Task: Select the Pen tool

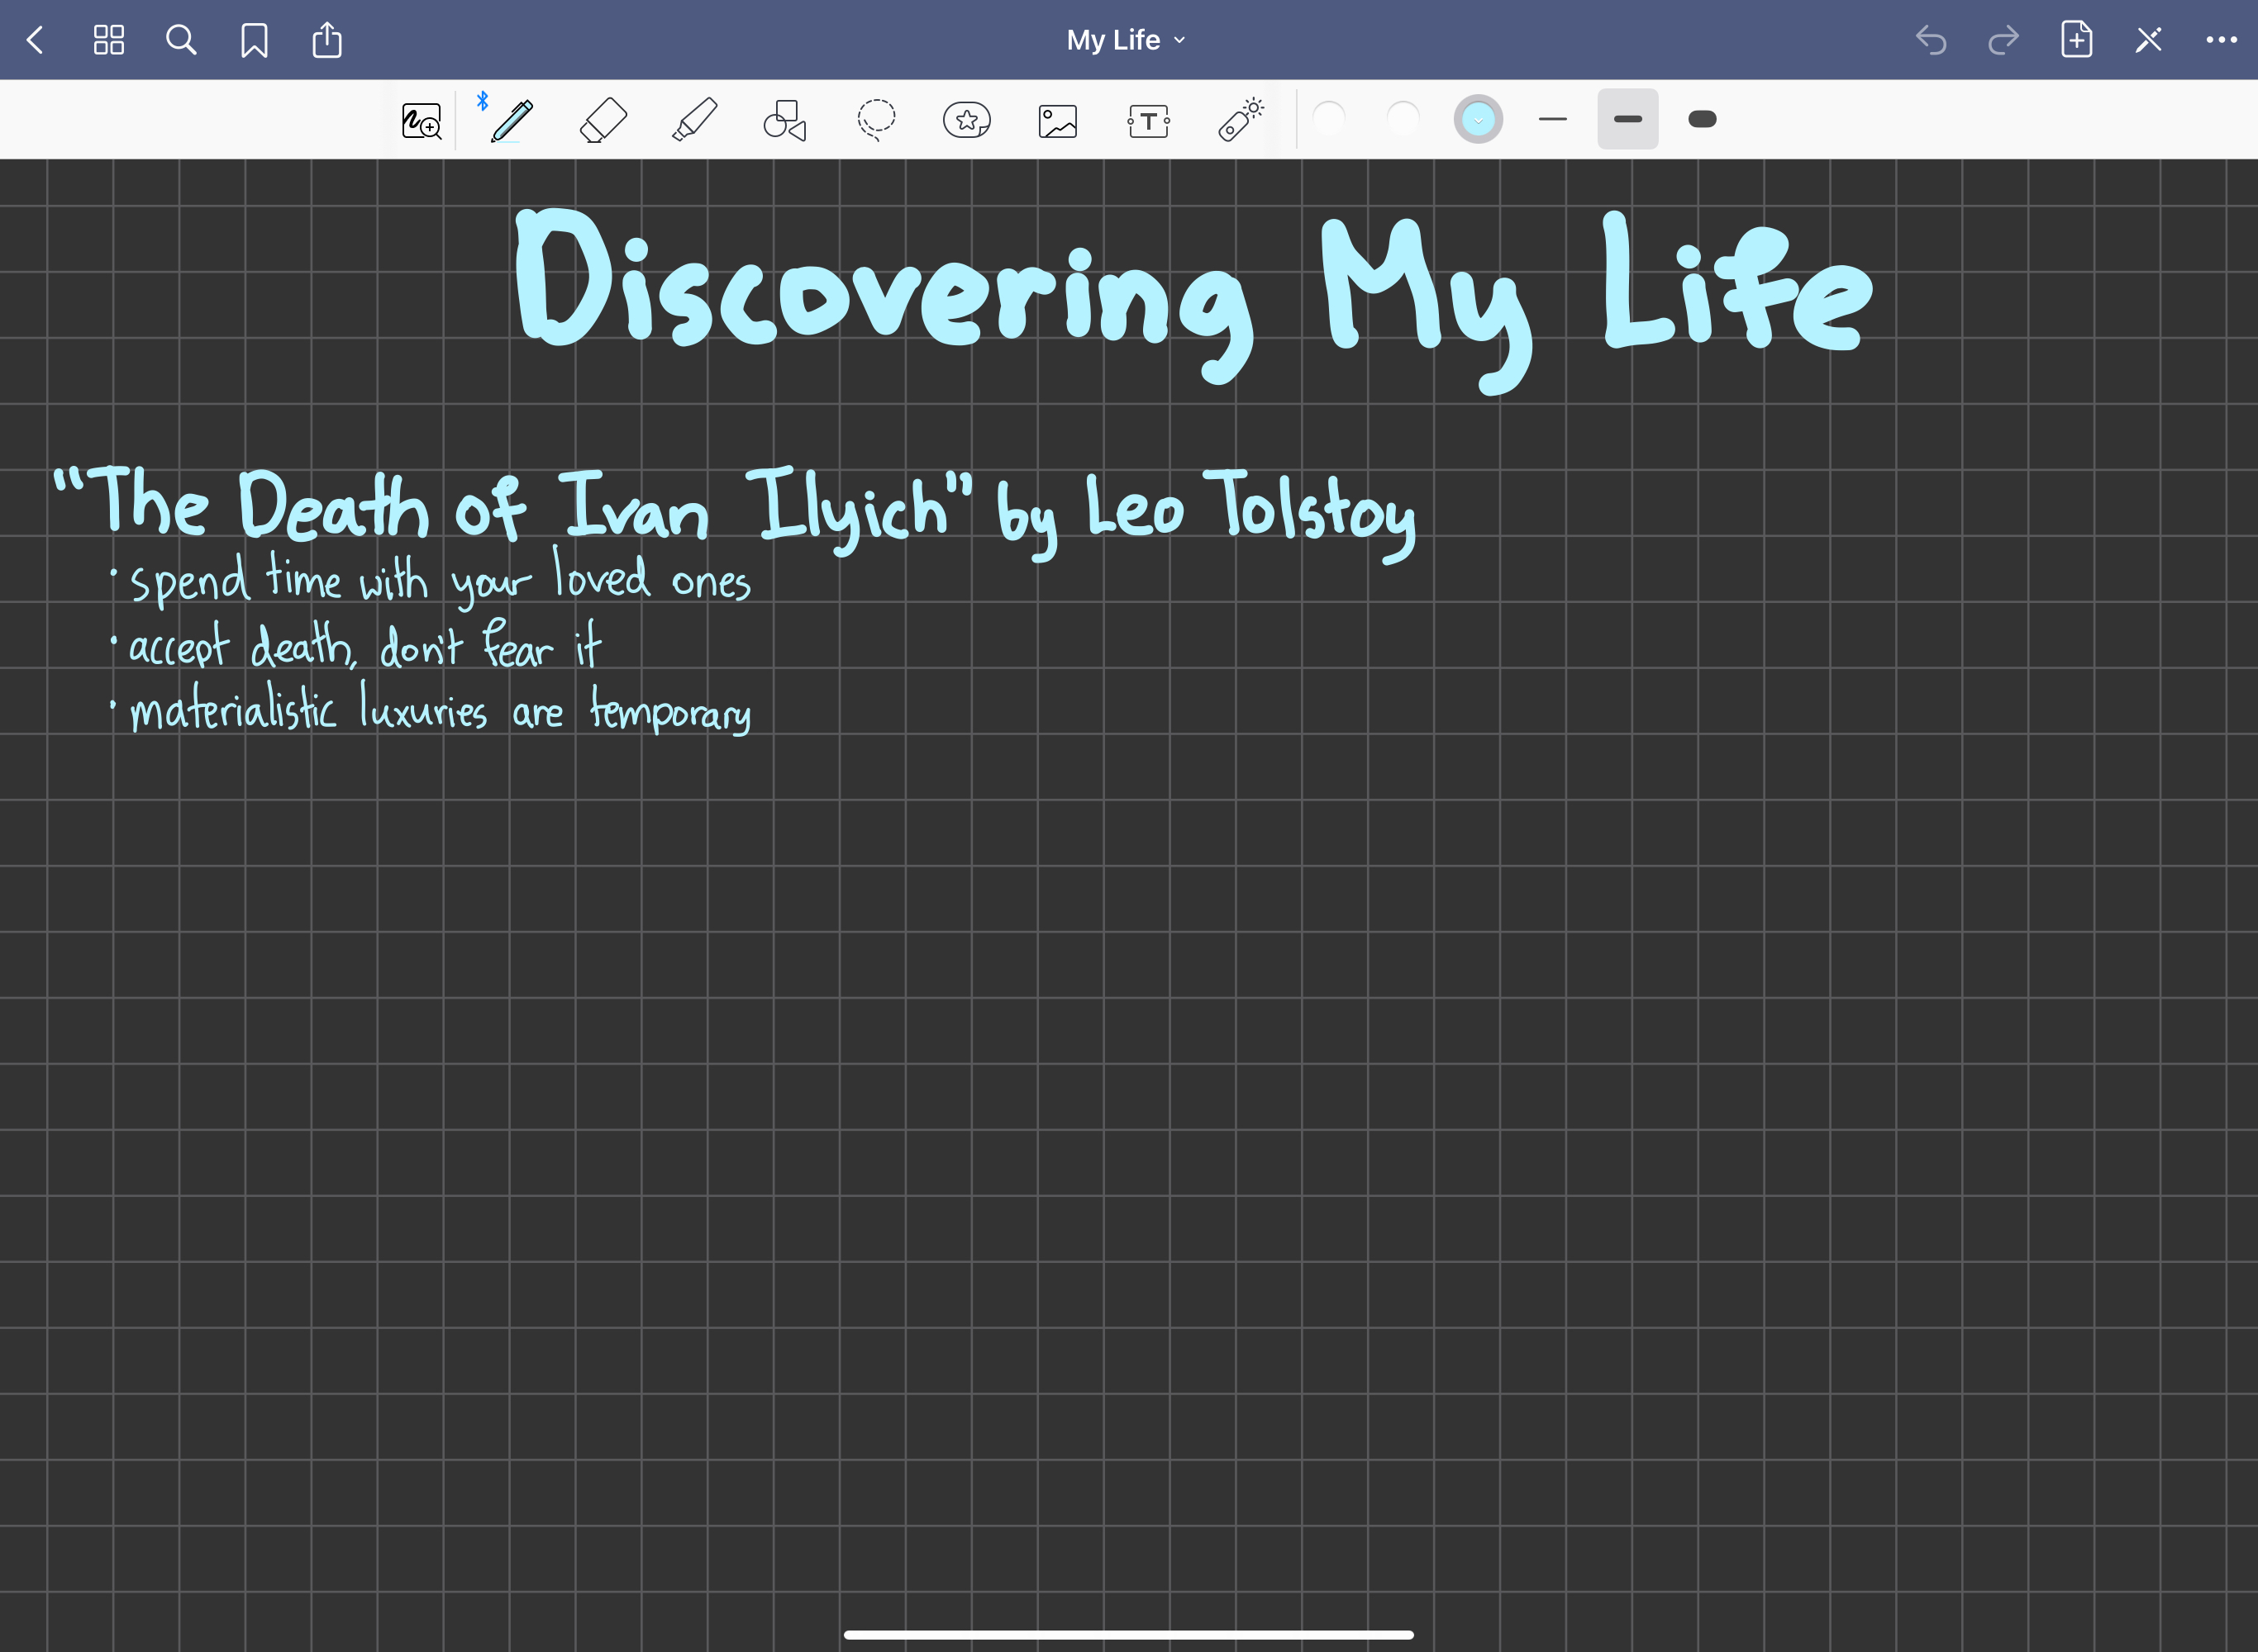Action: pos(512,121)
